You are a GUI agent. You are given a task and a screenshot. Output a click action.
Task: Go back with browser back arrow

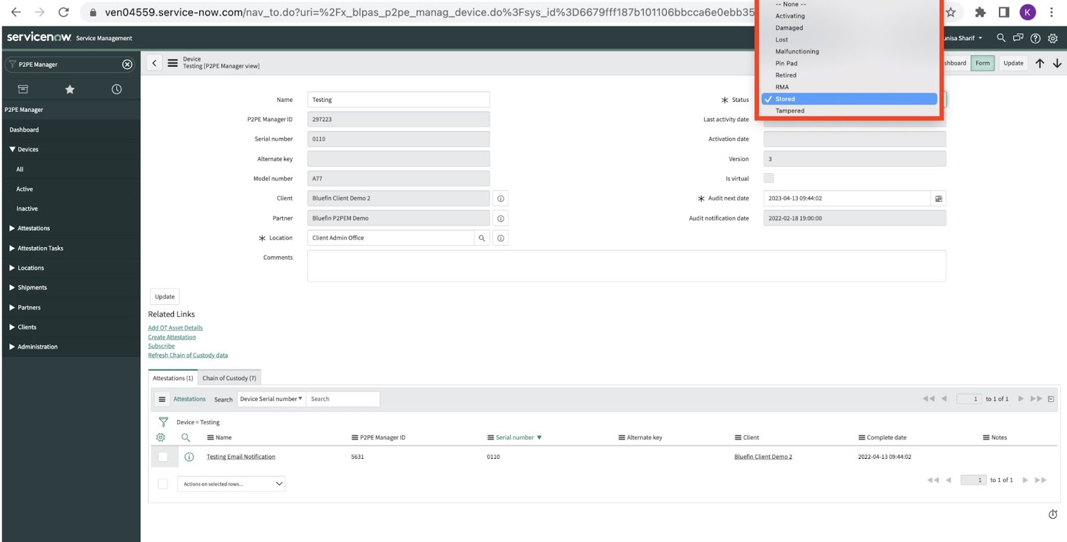(x=16, y=12)
